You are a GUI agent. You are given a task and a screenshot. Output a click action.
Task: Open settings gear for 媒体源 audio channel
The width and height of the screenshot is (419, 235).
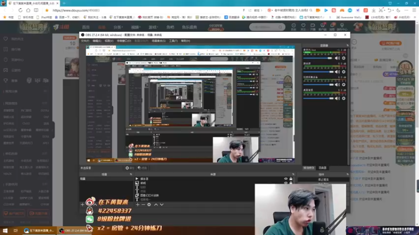click(x=344, y=72)
